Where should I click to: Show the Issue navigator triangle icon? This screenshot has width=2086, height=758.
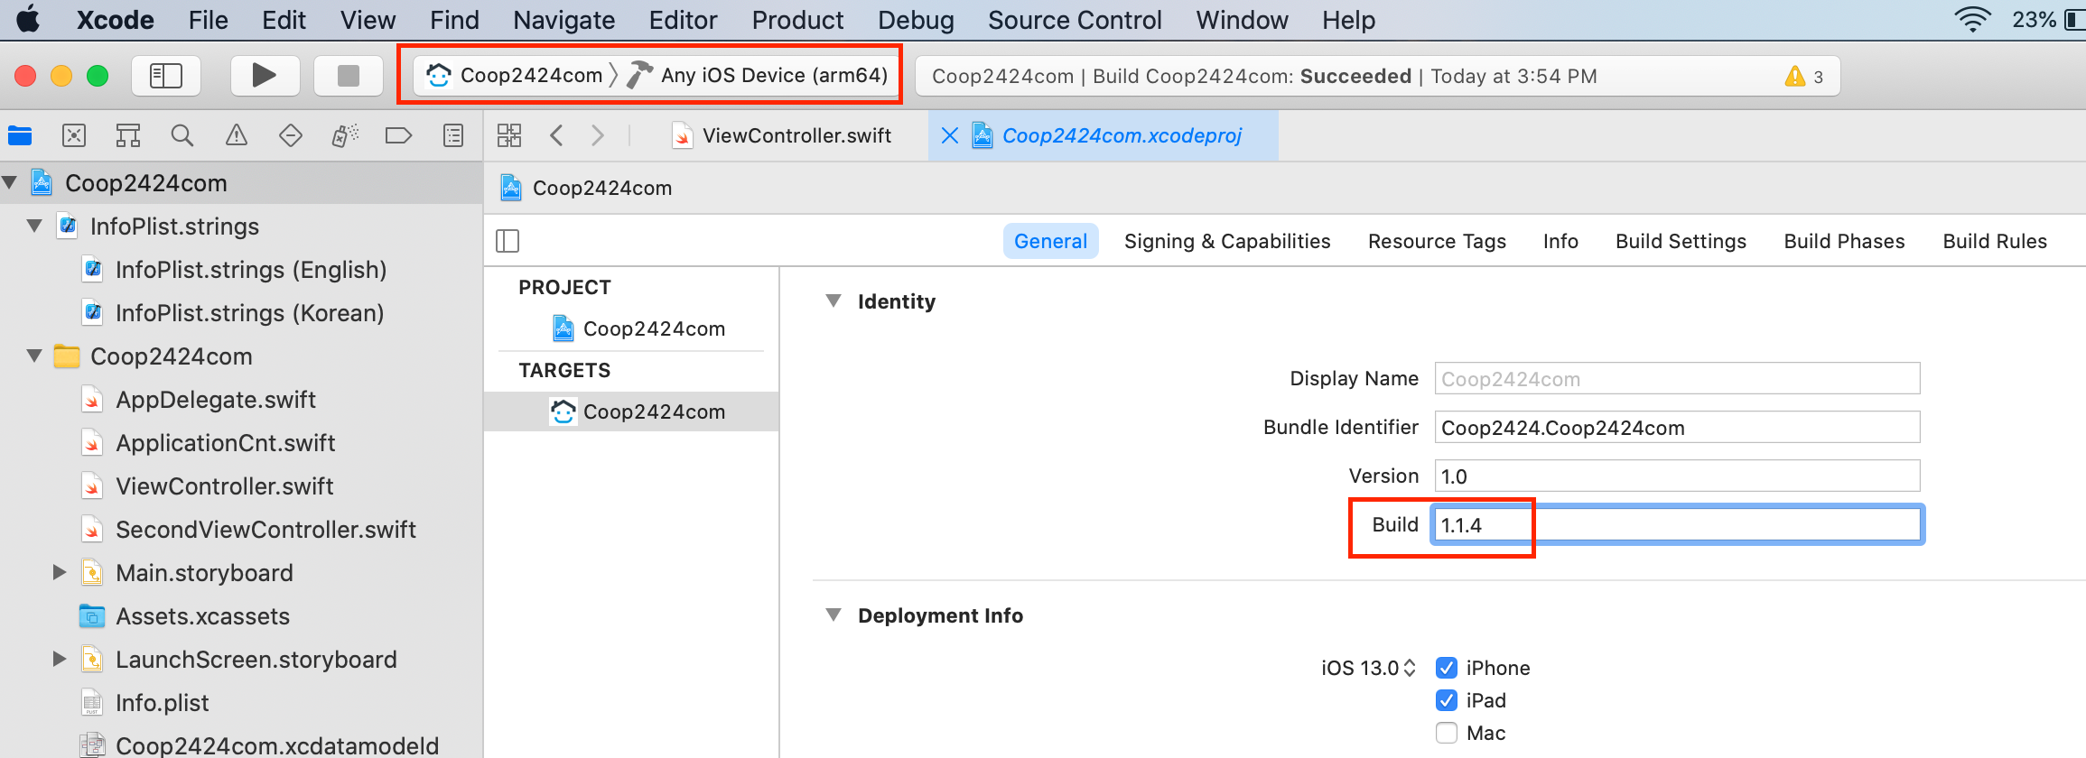pyautogui.click(x=237, y=136)
